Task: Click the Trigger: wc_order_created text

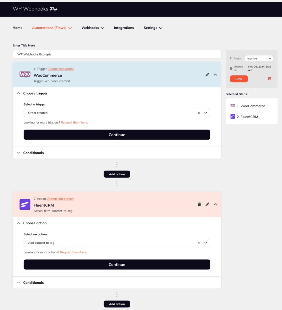Action: [52, 81]
